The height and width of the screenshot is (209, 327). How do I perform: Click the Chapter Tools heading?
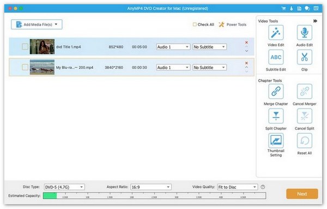click(x=270, y=81)
